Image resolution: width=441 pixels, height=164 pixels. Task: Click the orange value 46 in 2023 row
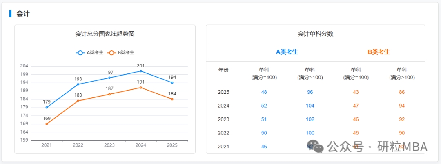coord(356,119)
